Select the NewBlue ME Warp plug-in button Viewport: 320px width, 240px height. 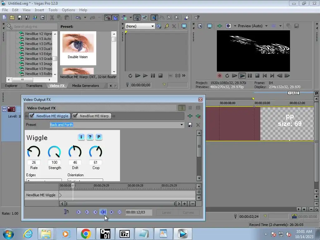pyautogui.click(x=92, y=116)
